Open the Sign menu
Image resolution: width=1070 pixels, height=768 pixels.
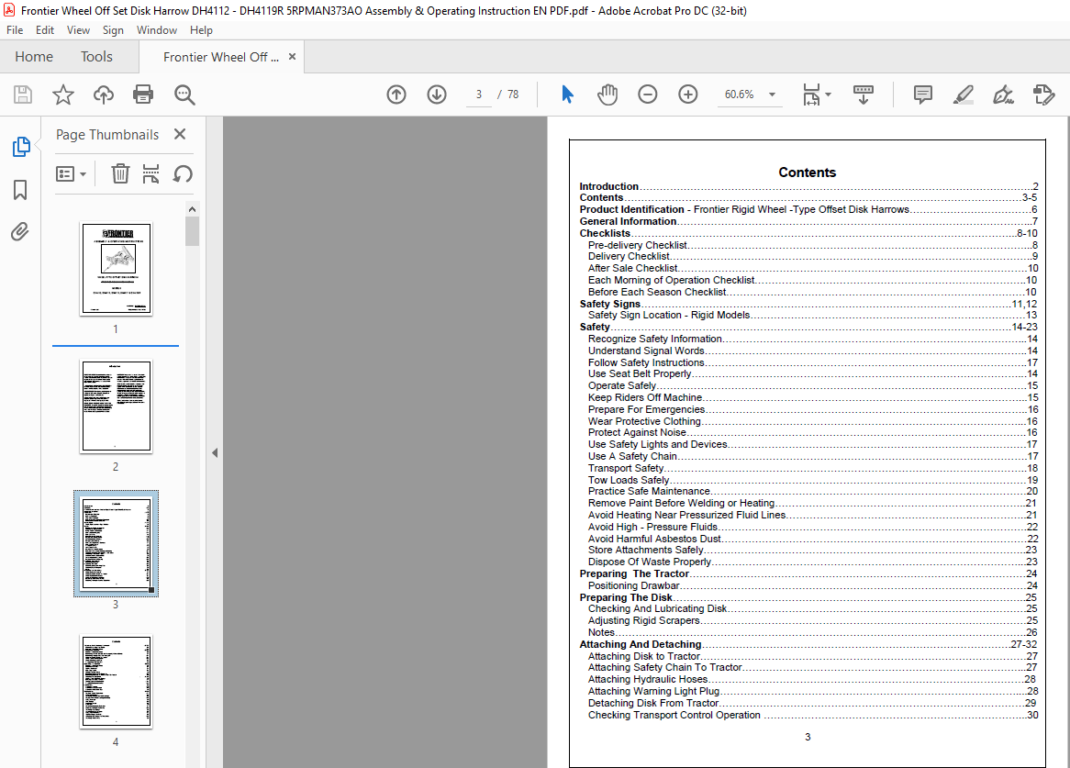pyautogui.click(x=113, y=30)
